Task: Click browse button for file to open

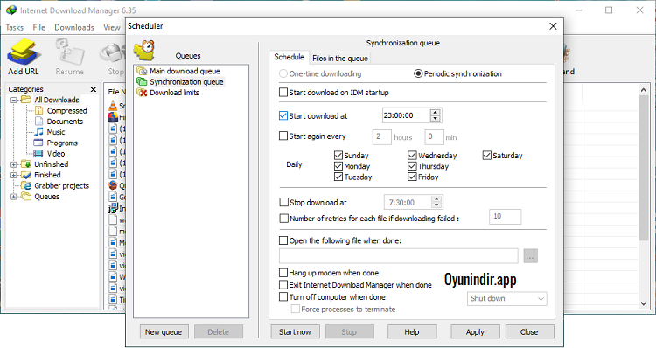Action: coord(531,256)
